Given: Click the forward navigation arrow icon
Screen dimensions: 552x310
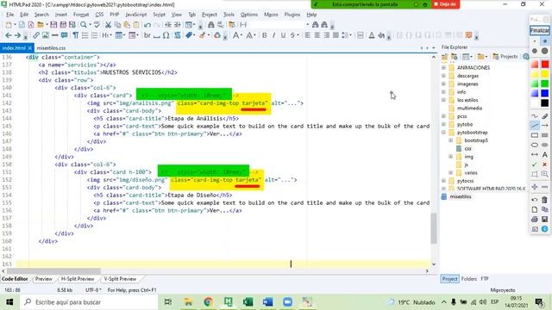Looking at the screenshot, I should click(18, 35).
